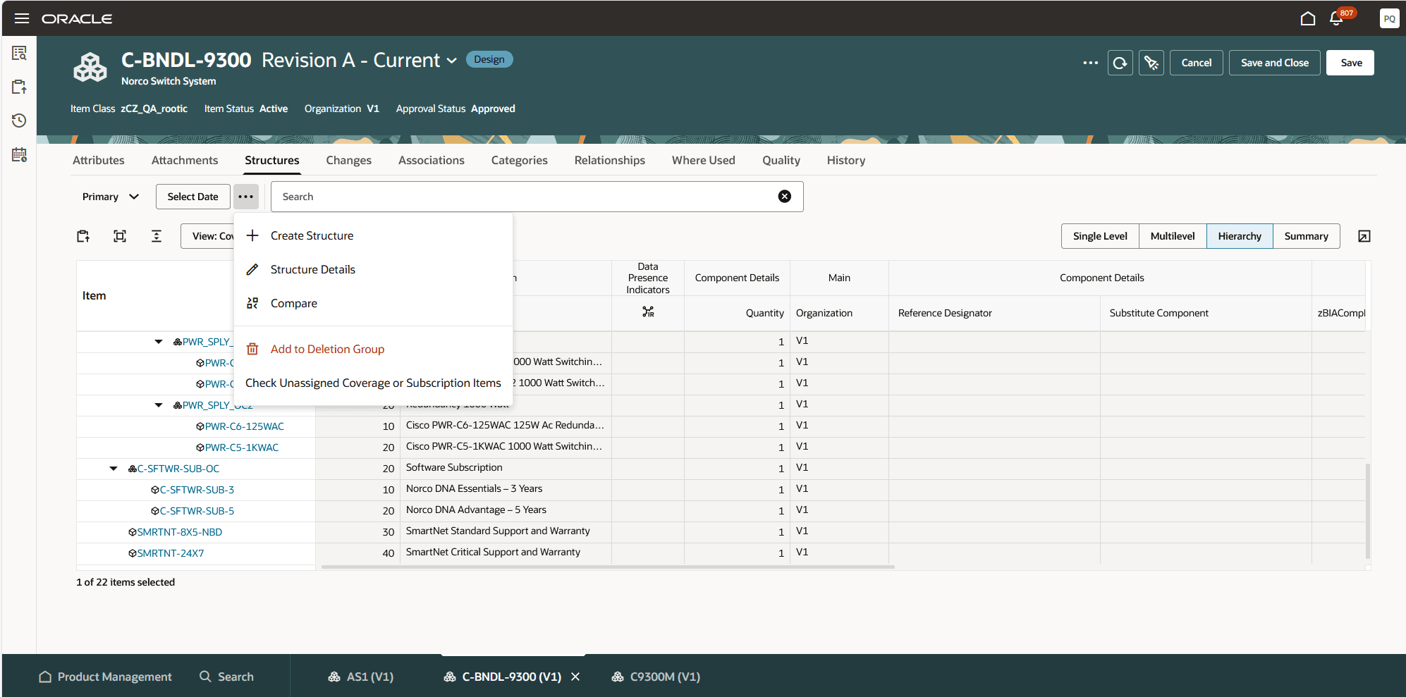
Task: Open the View dropdown button
Action: 208,236
